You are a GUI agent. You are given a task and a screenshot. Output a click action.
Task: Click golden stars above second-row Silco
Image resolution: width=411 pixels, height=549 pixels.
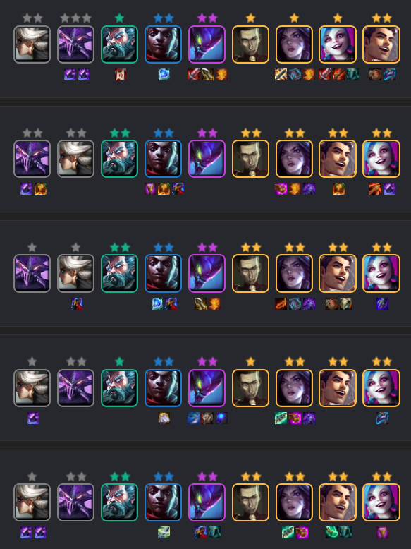click(250, 133)
